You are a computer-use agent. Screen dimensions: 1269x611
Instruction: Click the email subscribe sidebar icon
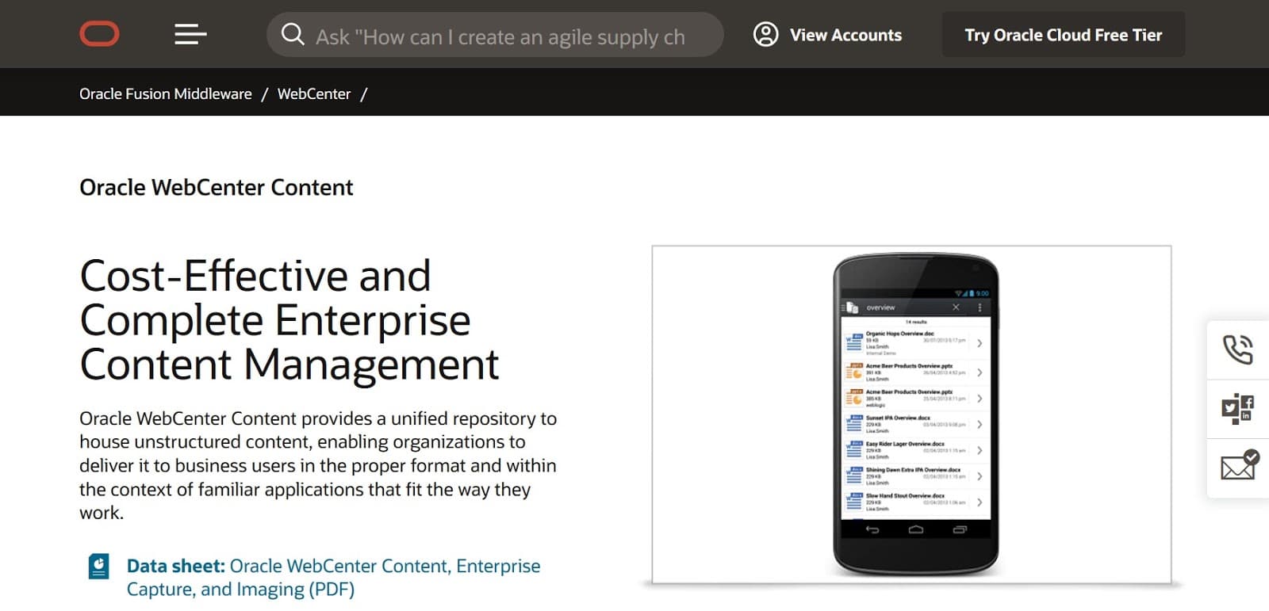pos(1240,465)
